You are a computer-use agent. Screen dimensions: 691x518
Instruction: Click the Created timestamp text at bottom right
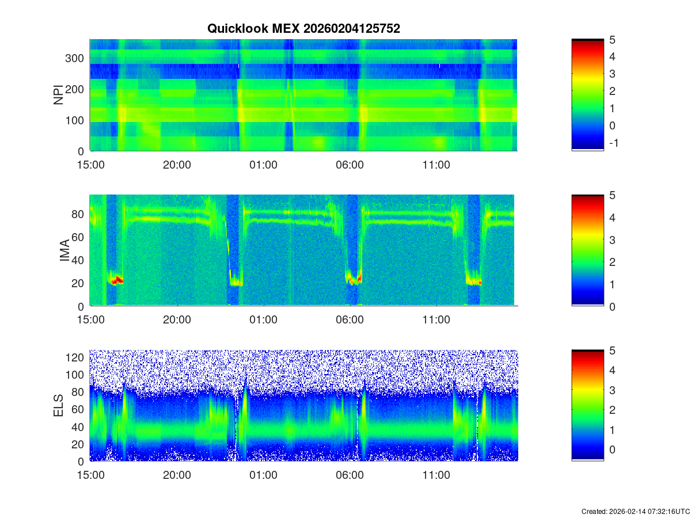pyautogui.click(x=635, y=511)
